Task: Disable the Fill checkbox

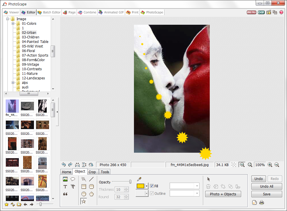Action: (152, 186)
